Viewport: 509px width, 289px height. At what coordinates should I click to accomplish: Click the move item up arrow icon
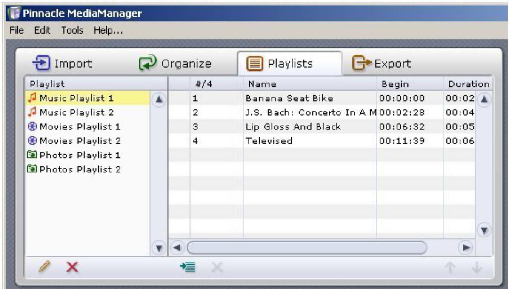coord(449,268)
